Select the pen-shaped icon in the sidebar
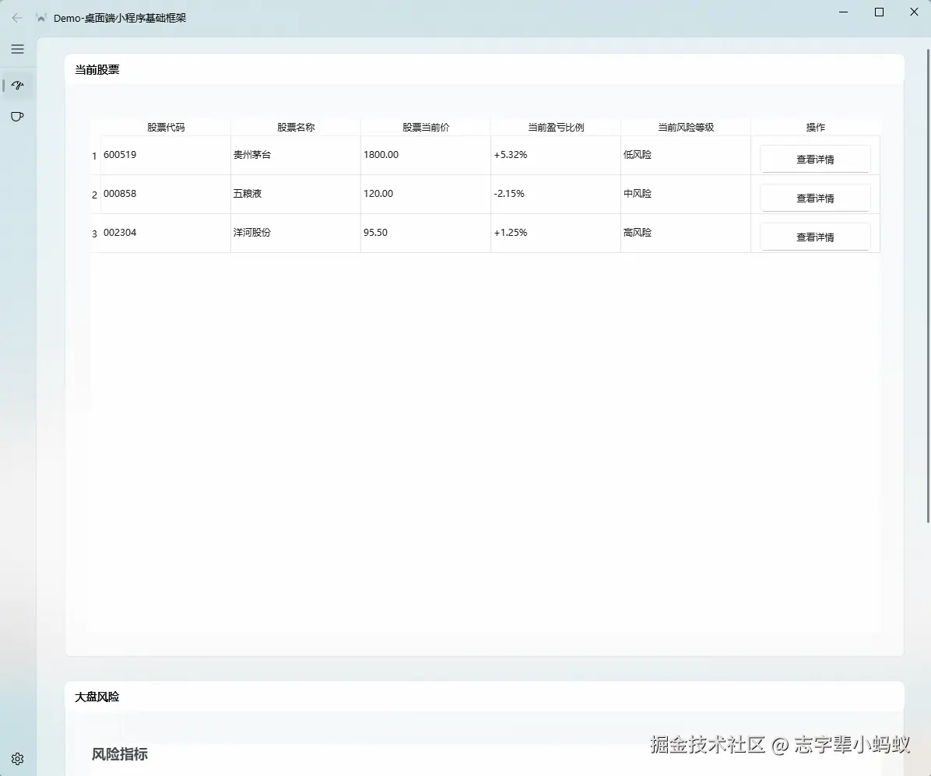This screenshot has height=776, width=931. coord(17,86)
